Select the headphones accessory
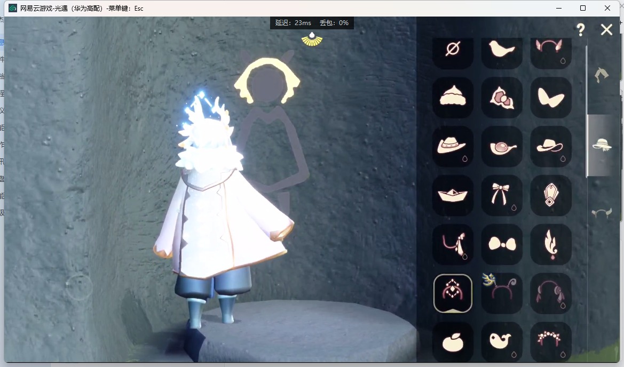 [x=551, y=293]
